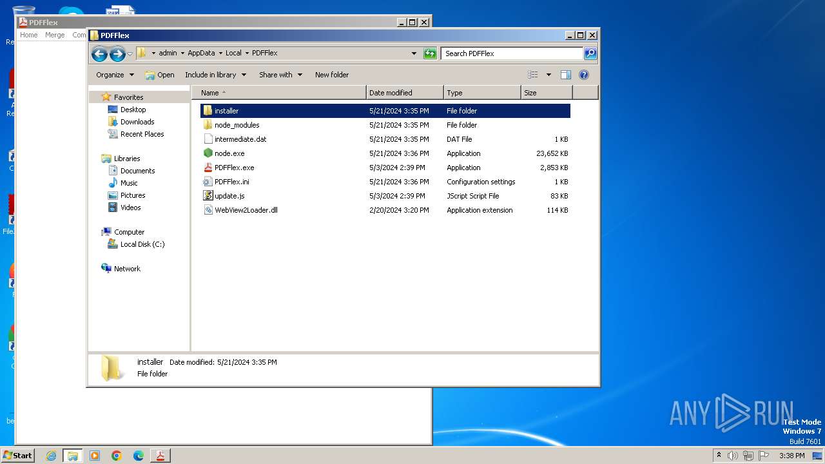Click the Back navigation arrow
Viewport: 825px width, 464px height.
[x=99, y=53]
